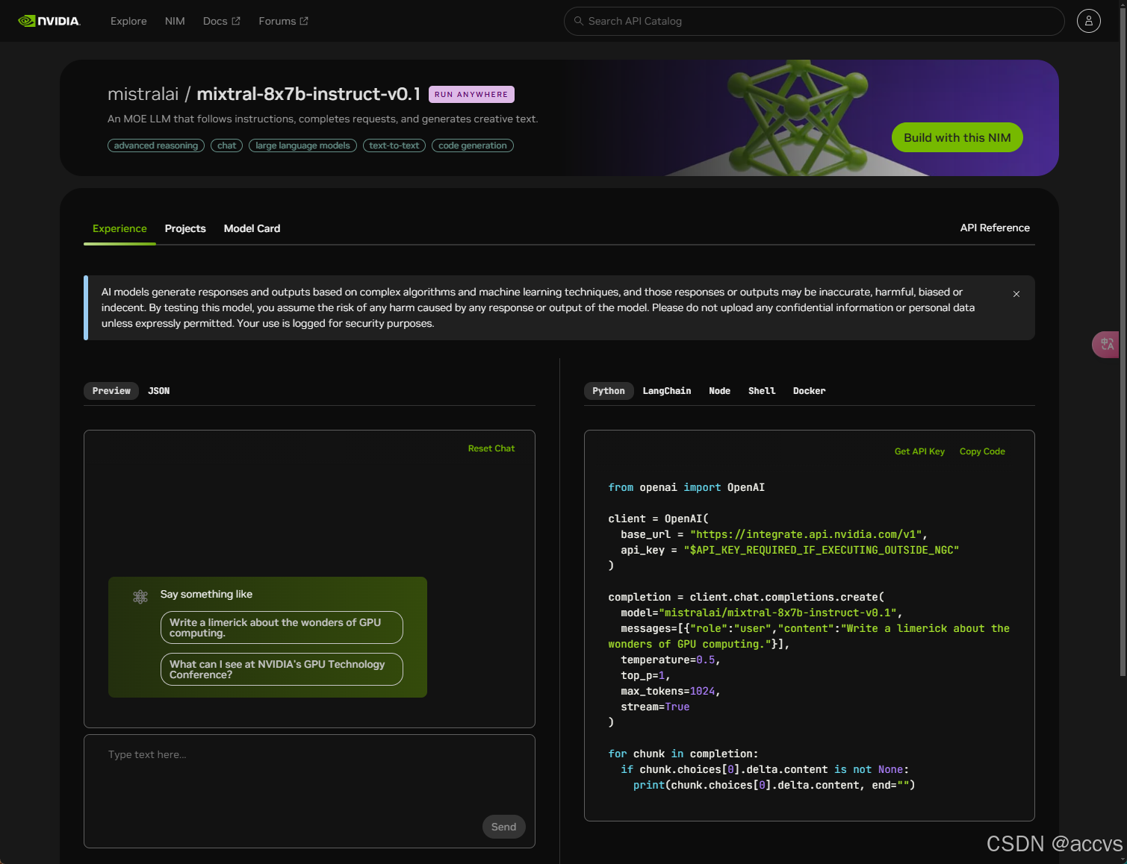
Task: Select the Preview view tab
Action: [111, 391]
